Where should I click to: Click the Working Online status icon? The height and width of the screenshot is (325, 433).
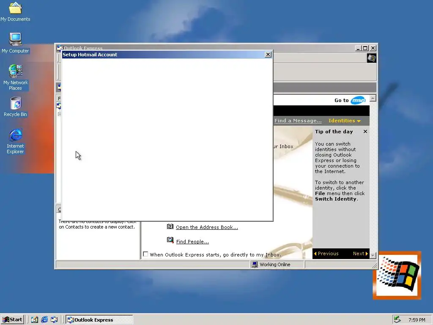[255, 264]
